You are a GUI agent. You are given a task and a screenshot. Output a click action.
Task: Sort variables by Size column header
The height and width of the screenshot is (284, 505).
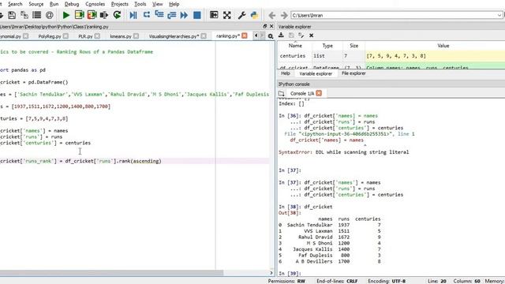[x=353, y=46]
